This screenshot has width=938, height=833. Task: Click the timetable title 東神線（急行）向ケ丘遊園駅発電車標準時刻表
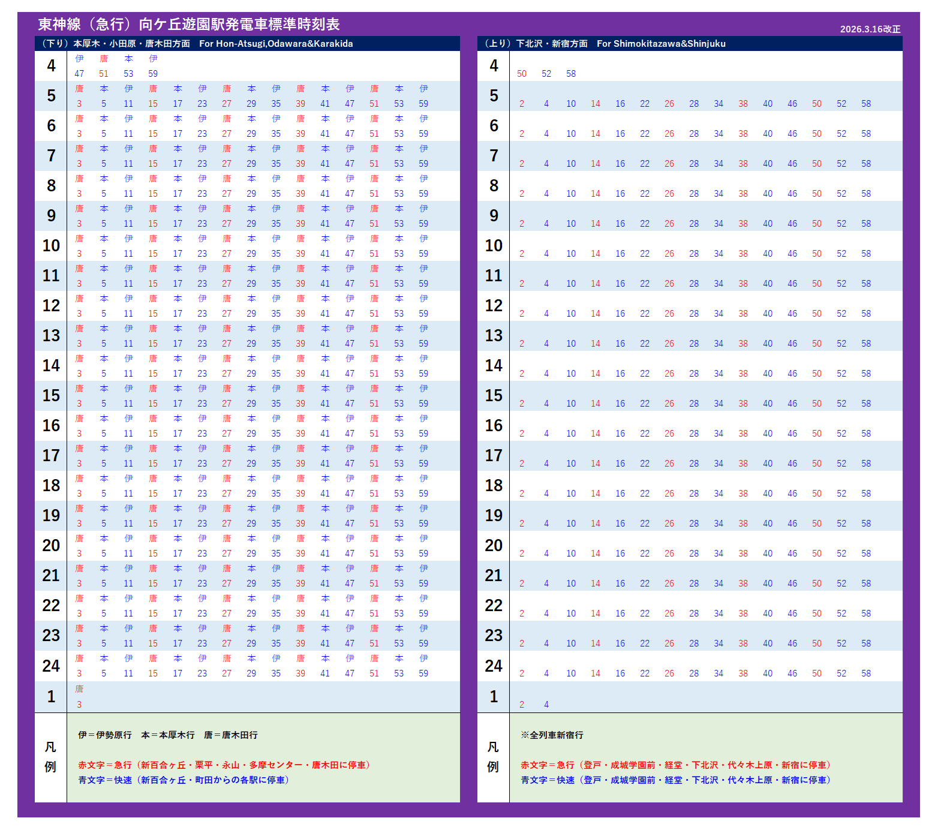(x=189, y=25)
